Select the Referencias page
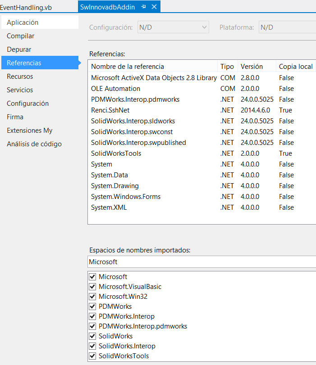 (40, 63)
